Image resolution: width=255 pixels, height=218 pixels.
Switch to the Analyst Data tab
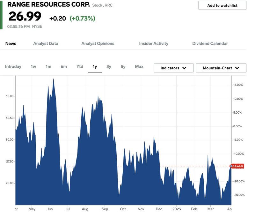pyautogui.click(x=46, y=43)
